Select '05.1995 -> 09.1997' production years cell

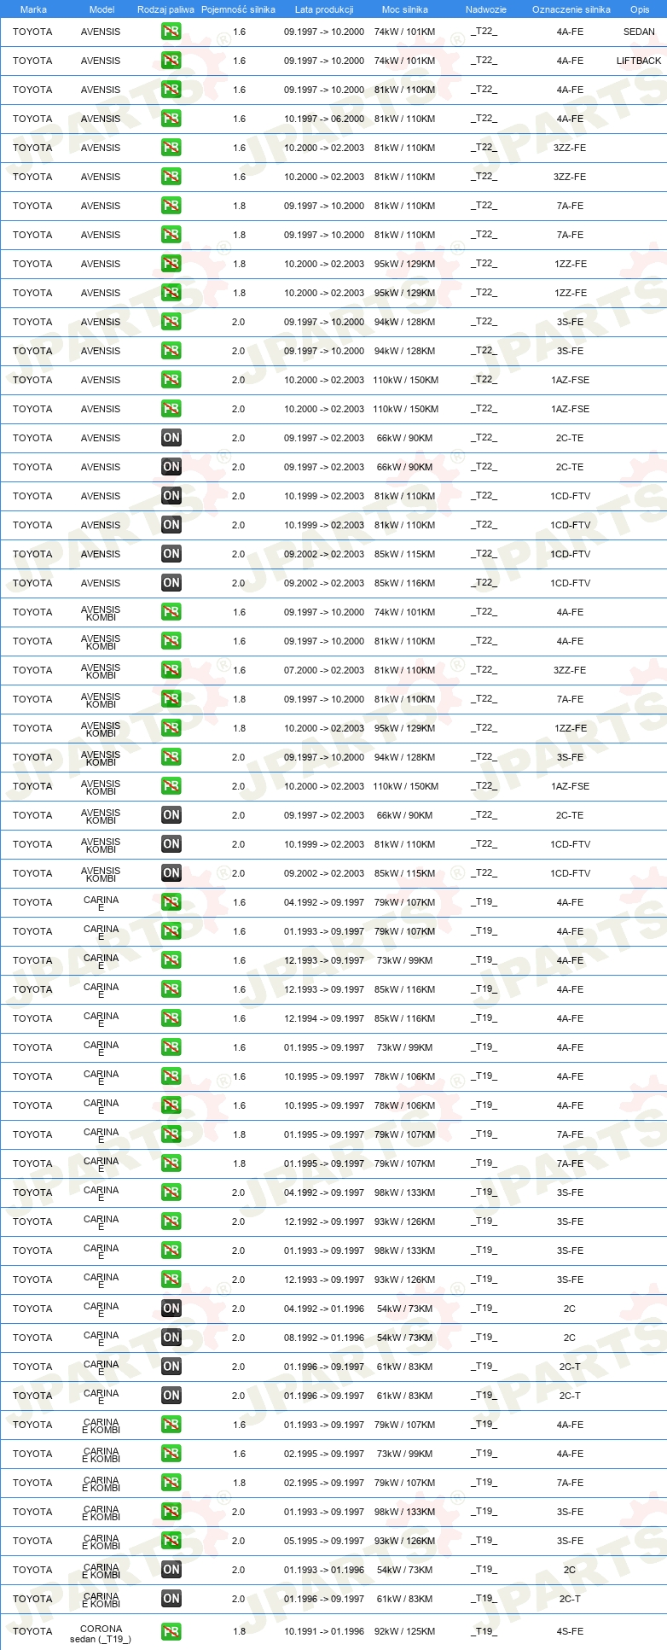(x=324, y=1541)
